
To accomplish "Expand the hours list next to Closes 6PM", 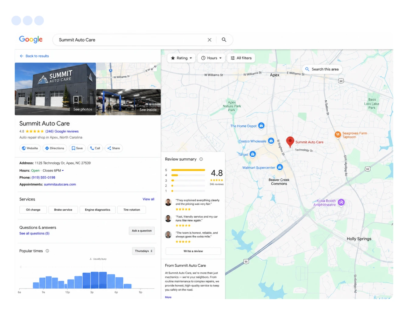I will point(63,171).
